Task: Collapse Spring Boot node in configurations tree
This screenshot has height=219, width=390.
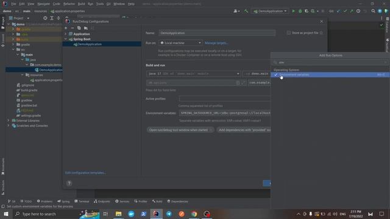Action: pyautogui.click(x=66, y=39)
